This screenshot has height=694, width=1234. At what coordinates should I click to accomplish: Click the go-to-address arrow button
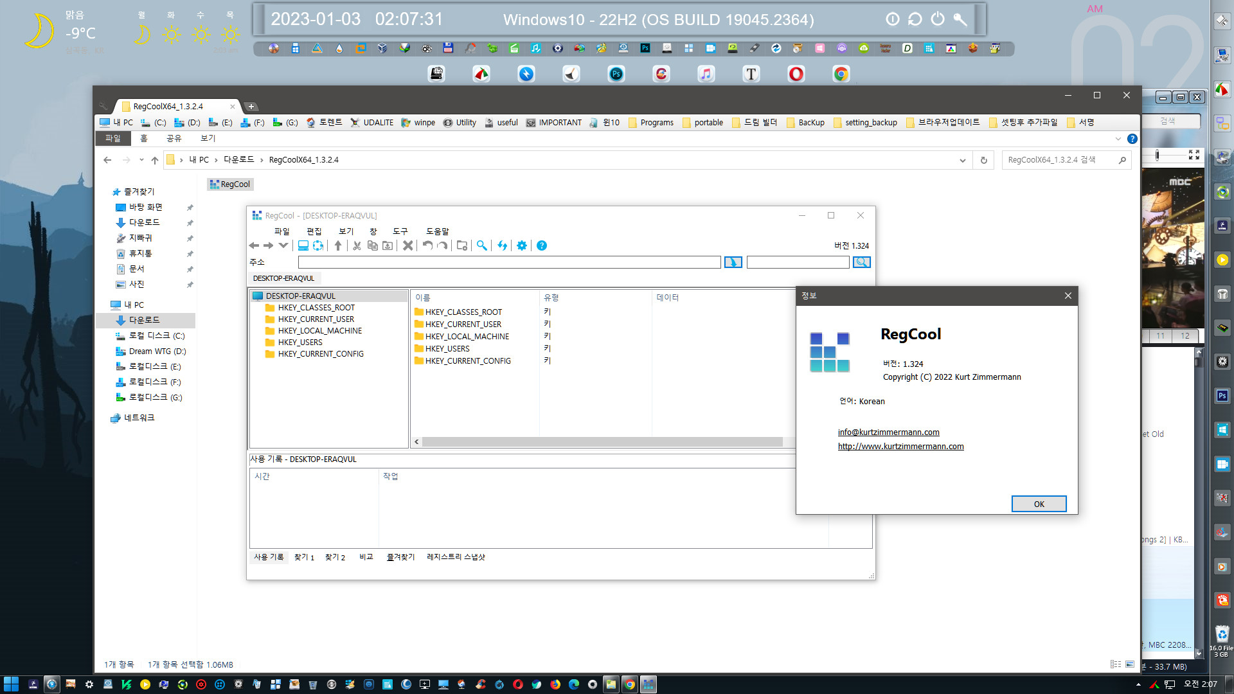point(733,262)
